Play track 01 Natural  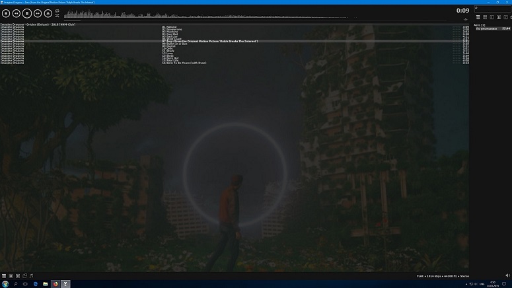tap(170, 27)
